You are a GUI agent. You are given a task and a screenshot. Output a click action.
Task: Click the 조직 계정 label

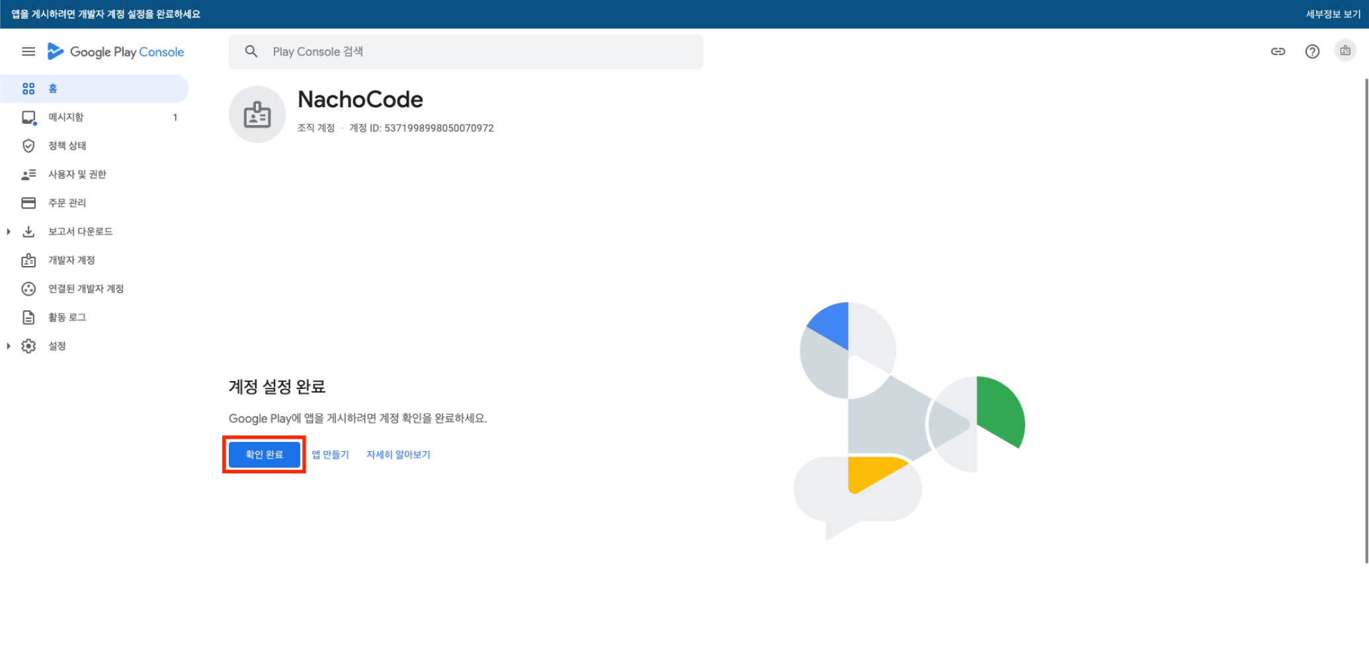(316, 128)
